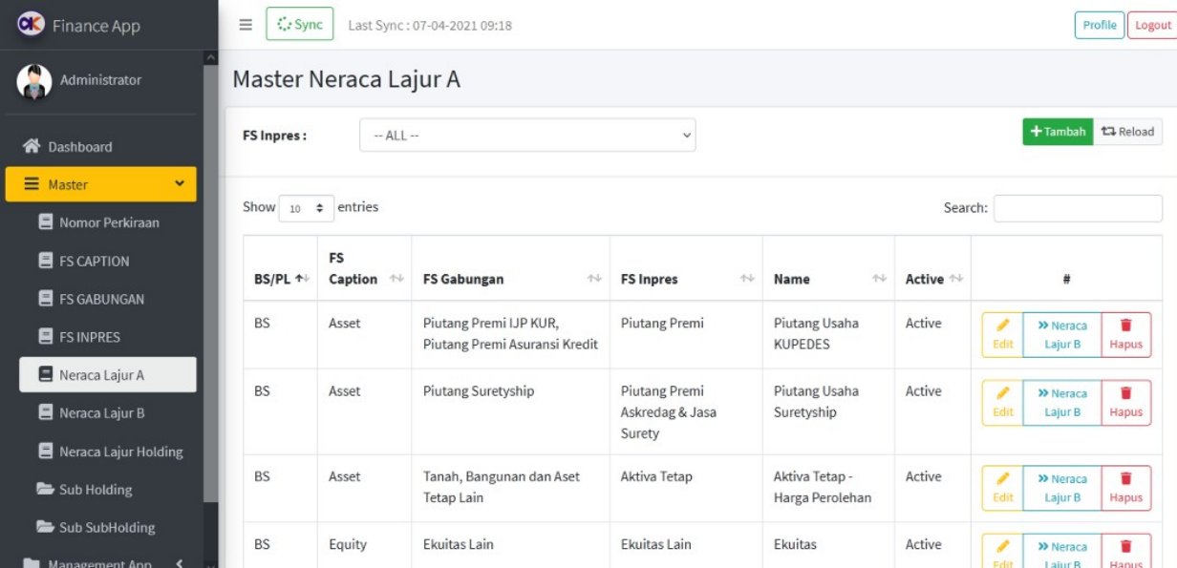Reload the table data
This screenshot has width=1177, height=568.
[x=1127, y=132]
